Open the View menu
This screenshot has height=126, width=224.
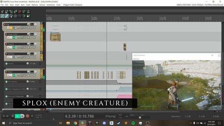coord(12,5)
